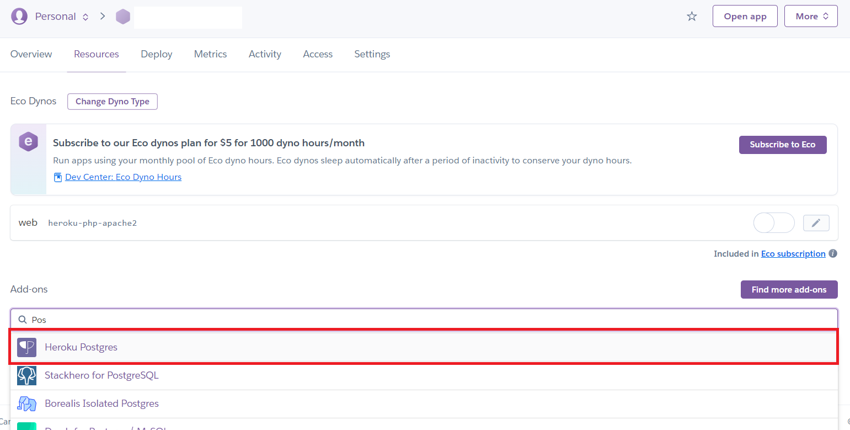850x430 pixels.
Task: Click the Heroku Postgres logo icon
Action: pos(26,347)
